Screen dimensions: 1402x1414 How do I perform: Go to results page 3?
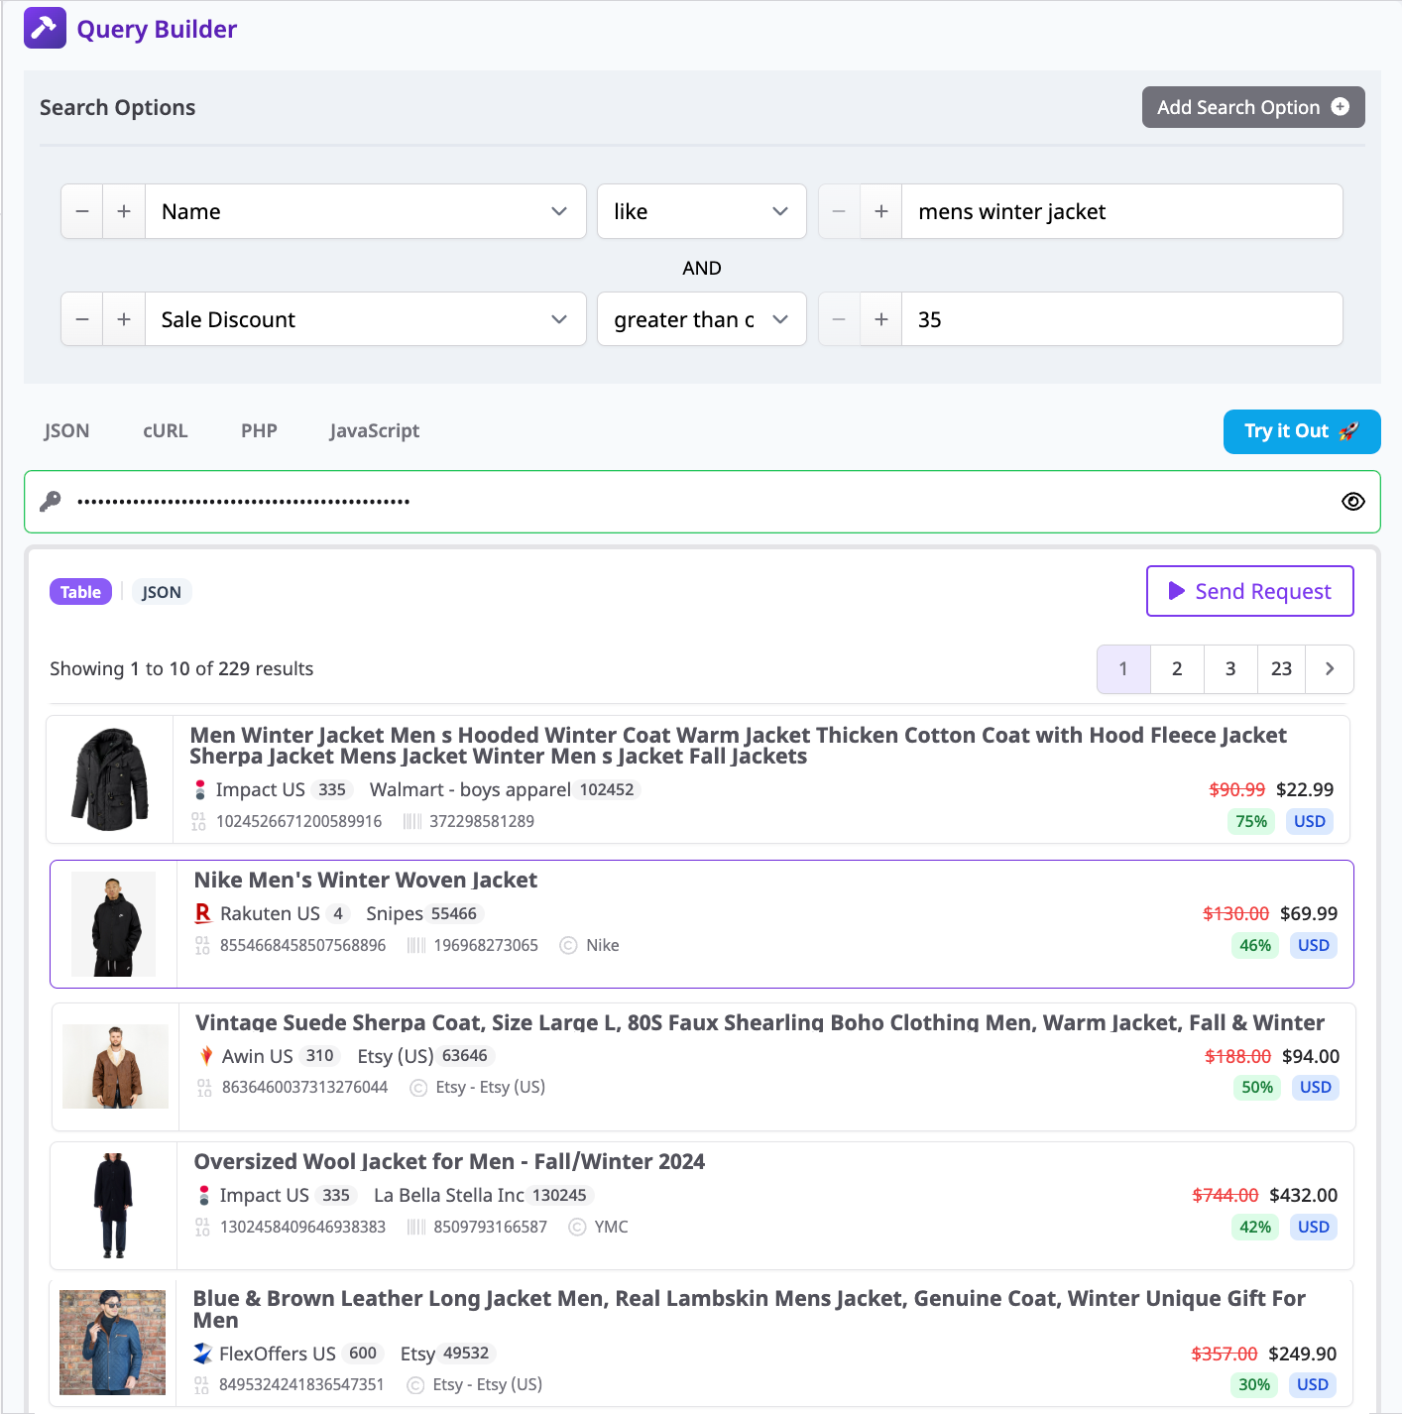point(1230,669)
